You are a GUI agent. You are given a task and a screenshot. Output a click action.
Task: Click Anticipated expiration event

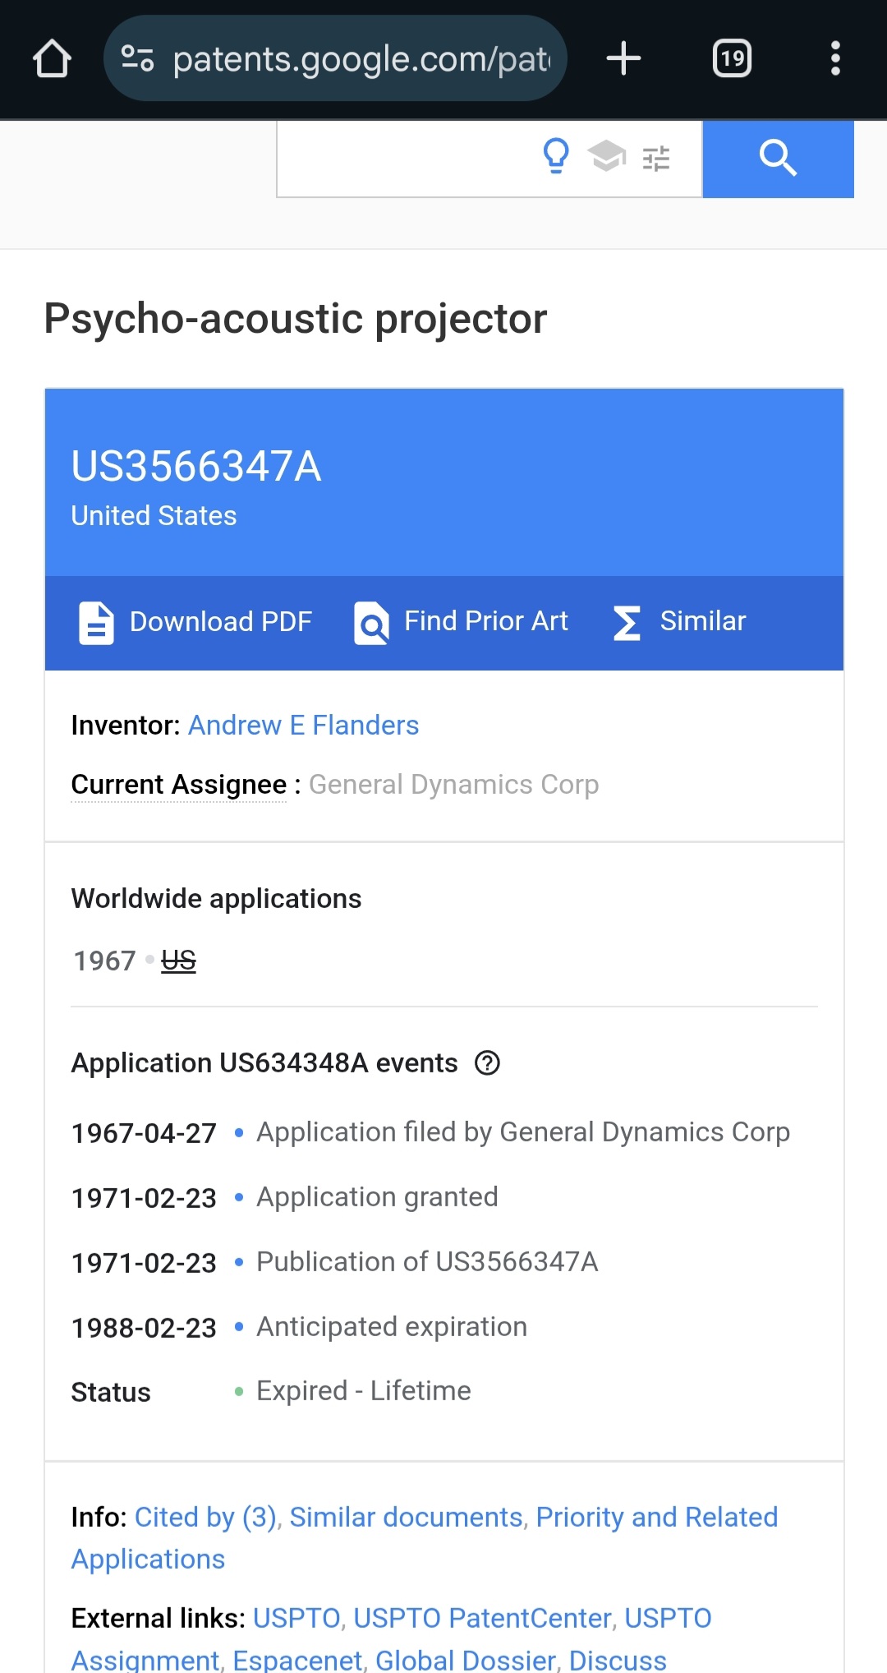pos(392,1327)
